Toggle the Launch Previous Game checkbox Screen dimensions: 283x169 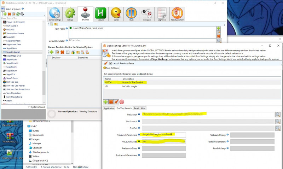(110, 63)
